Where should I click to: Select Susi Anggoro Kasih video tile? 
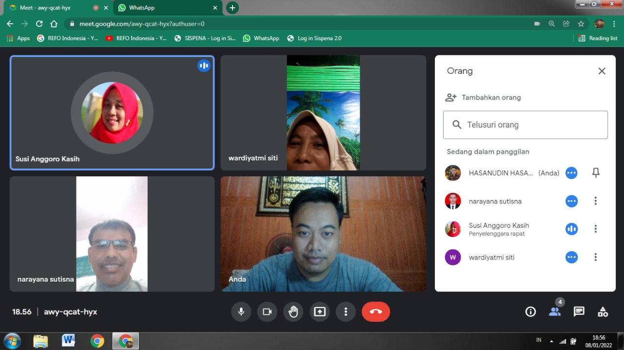pos(112,112)
